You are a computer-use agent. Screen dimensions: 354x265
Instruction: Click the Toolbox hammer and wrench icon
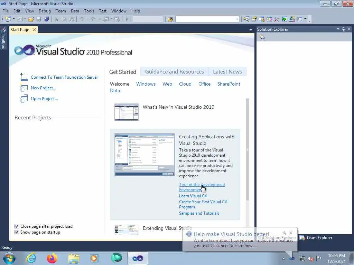coord(277,19)
